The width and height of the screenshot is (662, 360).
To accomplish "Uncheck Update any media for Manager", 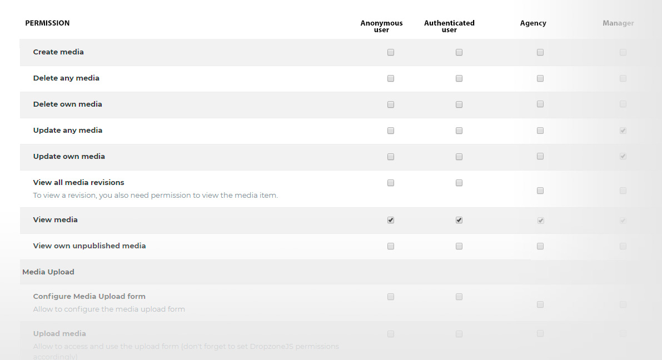I will click(x=623, y=131).
